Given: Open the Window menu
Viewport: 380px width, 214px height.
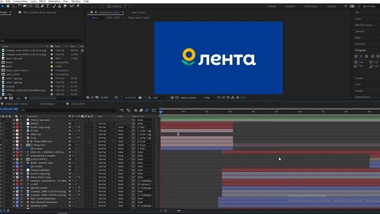Looking at the screenshot, I should point(76,1).
